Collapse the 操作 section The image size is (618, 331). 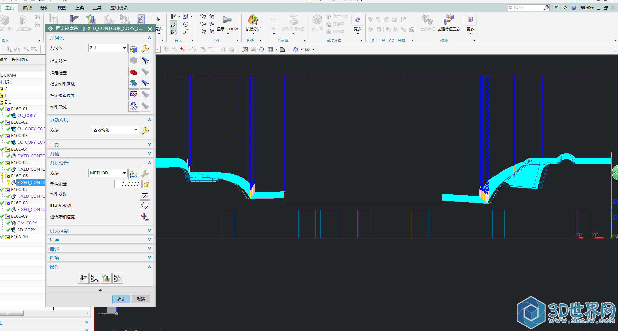tap(149, 267)
